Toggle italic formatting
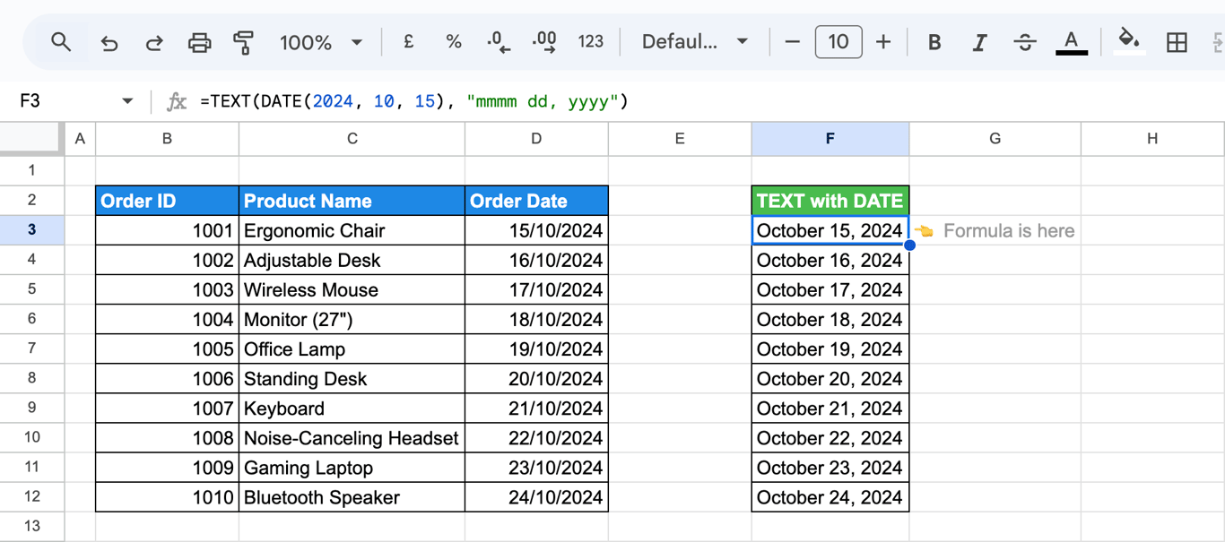Viewport: 1225px width, 542px height. tap(980, 42)
